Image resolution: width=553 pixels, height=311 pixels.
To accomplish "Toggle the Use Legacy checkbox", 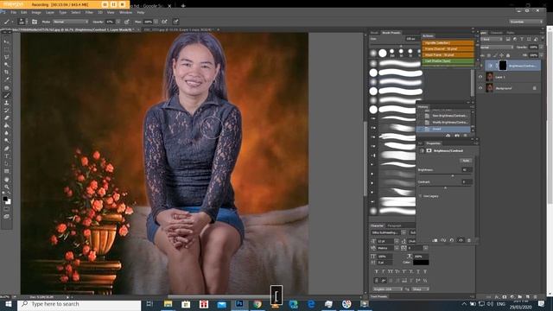I will pos(421,196).
